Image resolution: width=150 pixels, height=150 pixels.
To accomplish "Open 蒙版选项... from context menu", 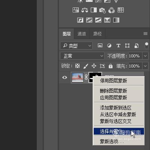I will tap(119, 141).
